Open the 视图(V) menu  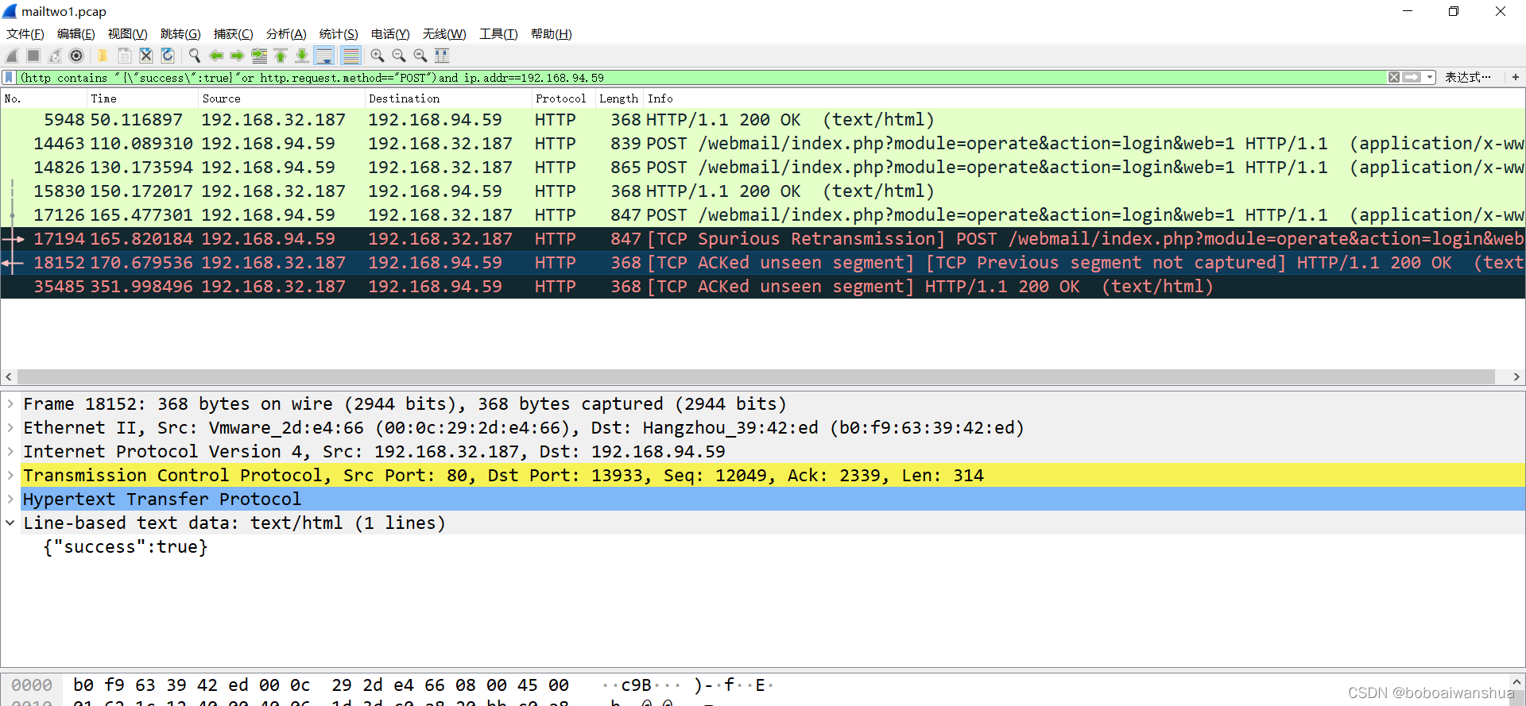128,34
